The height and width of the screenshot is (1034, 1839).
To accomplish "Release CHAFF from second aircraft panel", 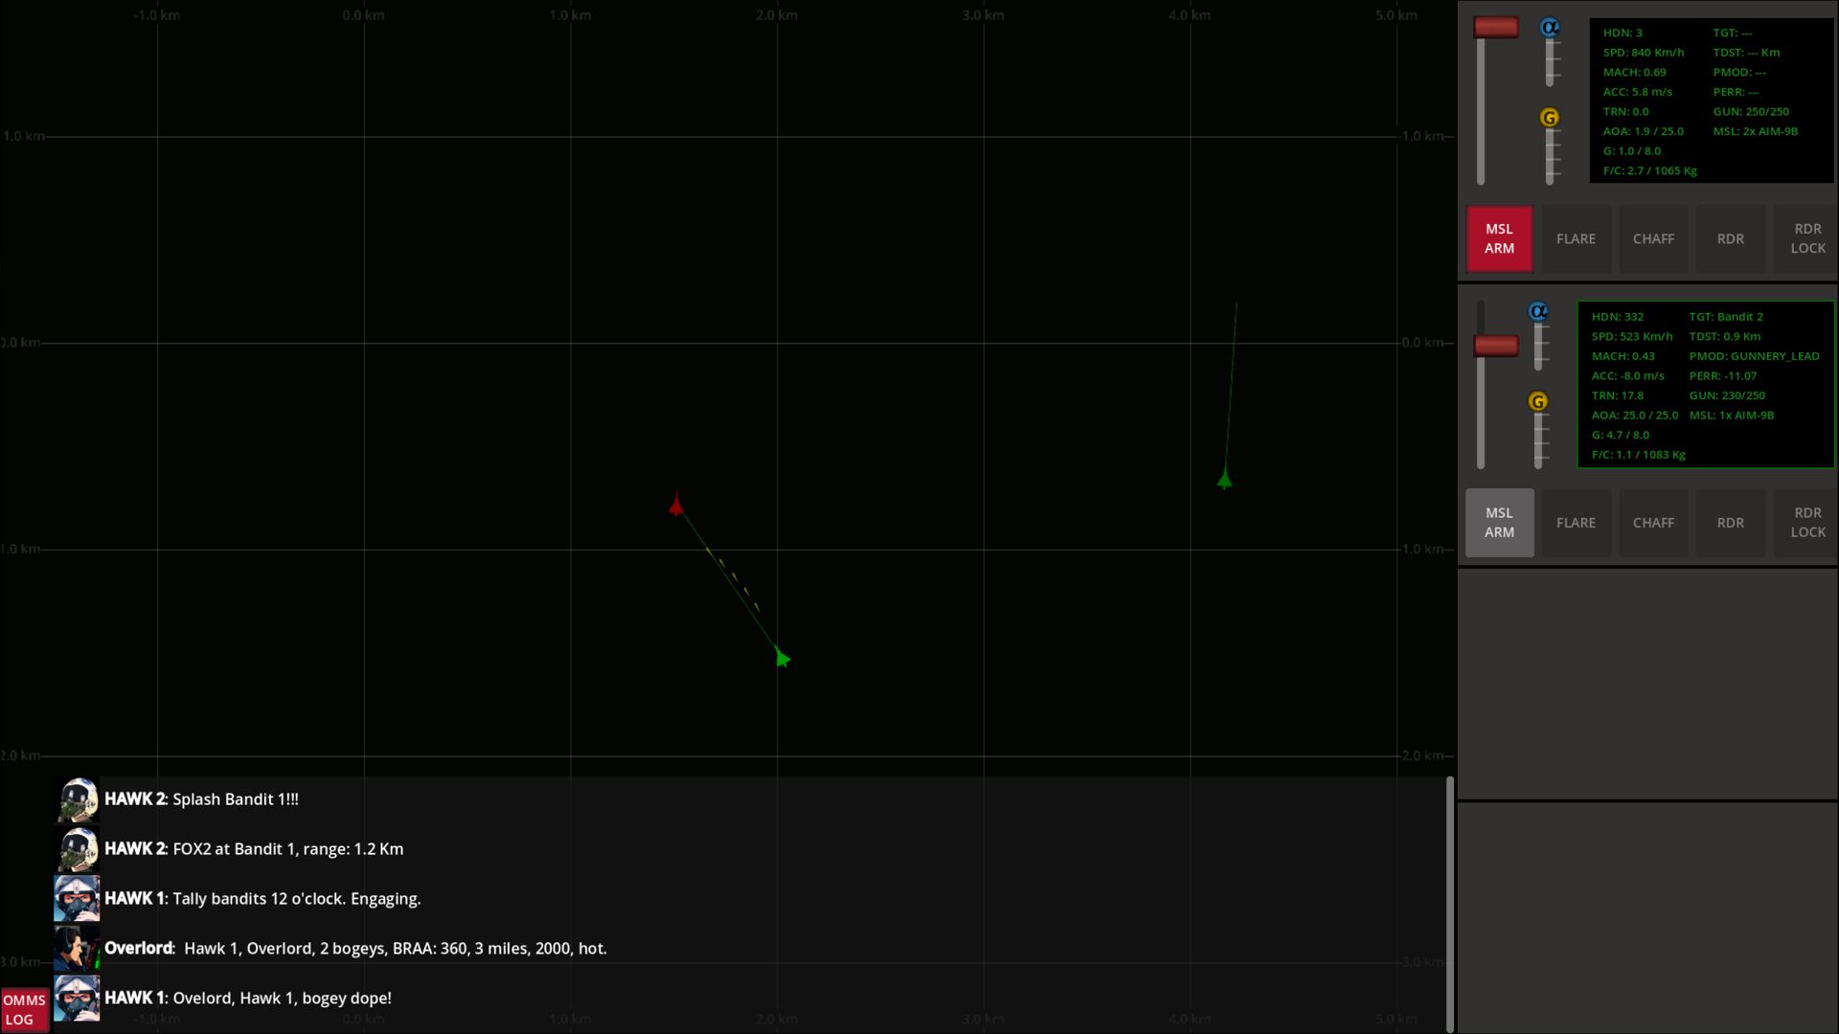I will [x=1653, y=523].
